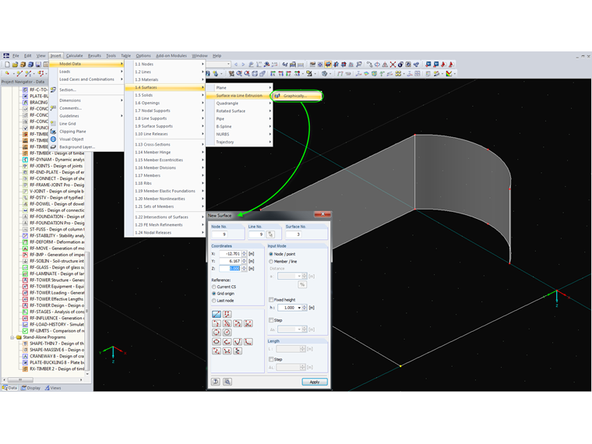Click the Open folder icon in main toolbar
Screen dimensions: 592x444
pyautogui.click(x=15, y=65)
